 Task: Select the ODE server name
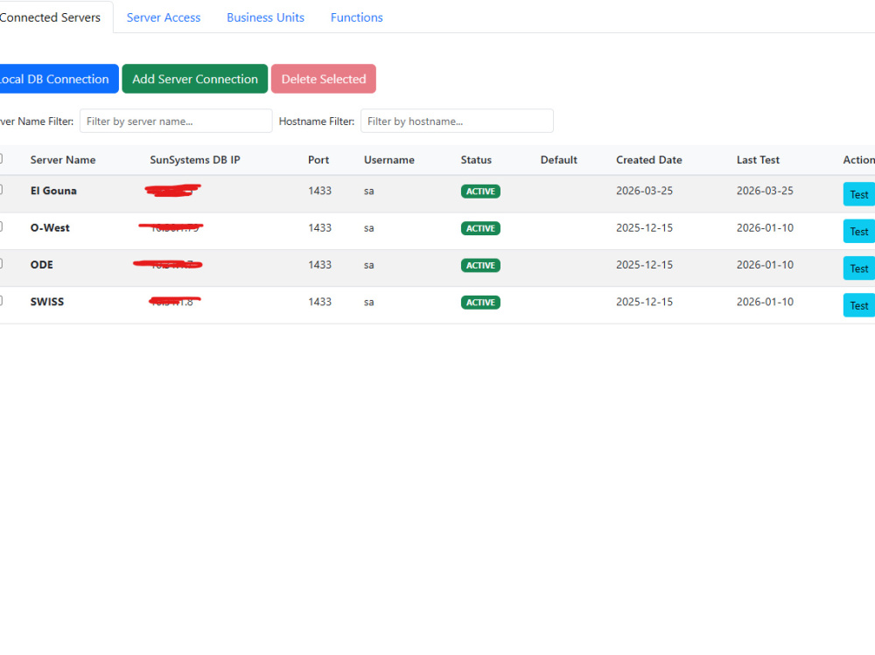point(42,264)
